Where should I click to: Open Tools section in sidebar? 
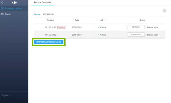point(14,14)
